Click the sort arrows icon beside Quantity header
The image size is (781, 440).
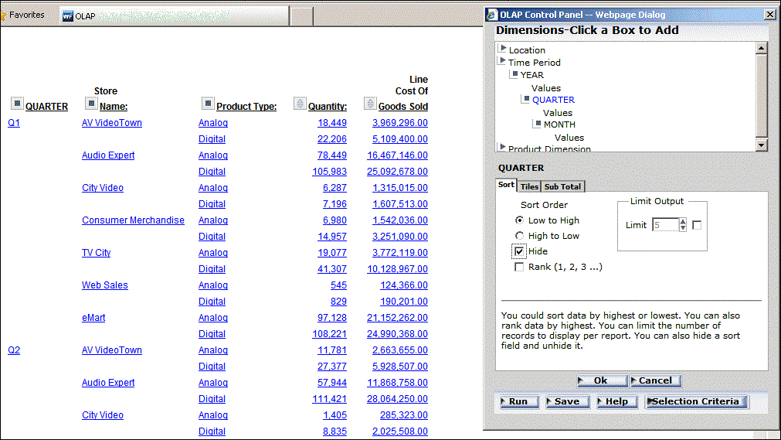(x=300, y=104)
